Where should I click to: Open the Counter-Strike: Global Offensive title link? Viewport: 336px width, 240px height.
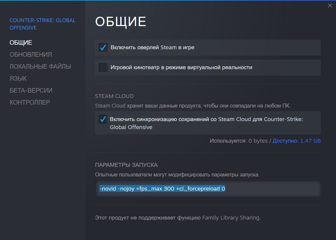pos(43,24)
